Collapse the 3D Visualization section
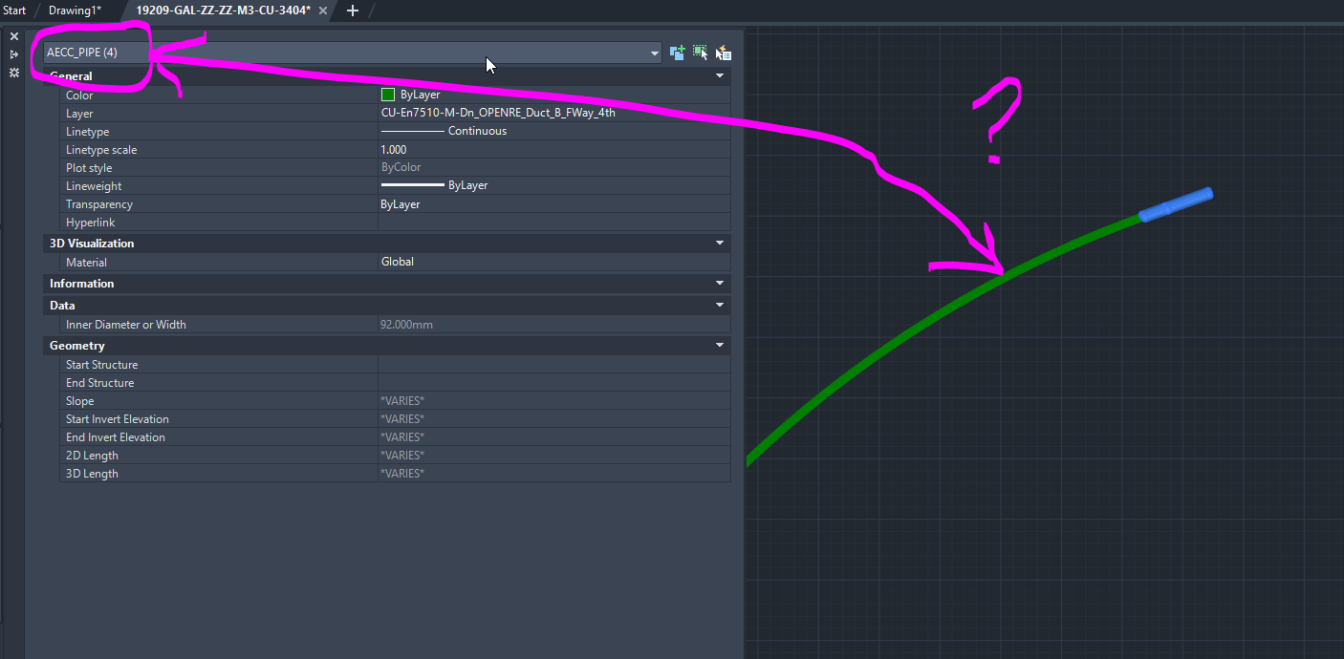The width and height of the screenshot is (1344, 659). tap(719, 243)
